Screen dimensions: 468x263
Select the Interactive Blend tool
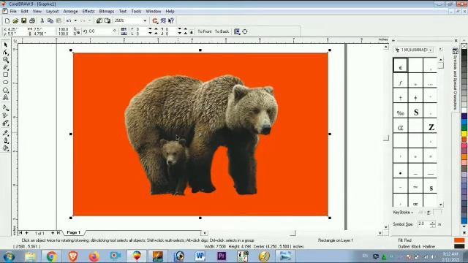6,123
